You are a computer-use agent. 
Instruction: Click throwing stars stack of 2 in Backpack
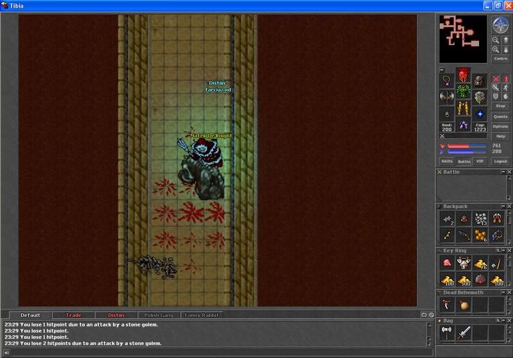coord(447,219)
